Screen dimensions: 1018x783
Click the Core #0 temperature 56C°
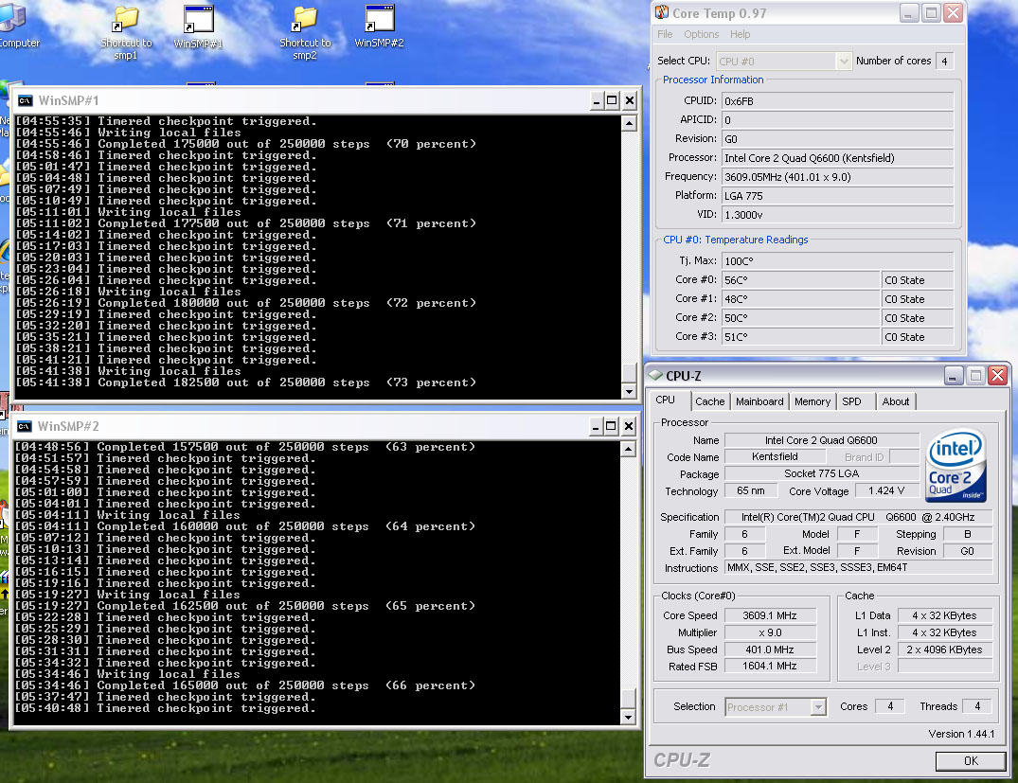point(800,280)
